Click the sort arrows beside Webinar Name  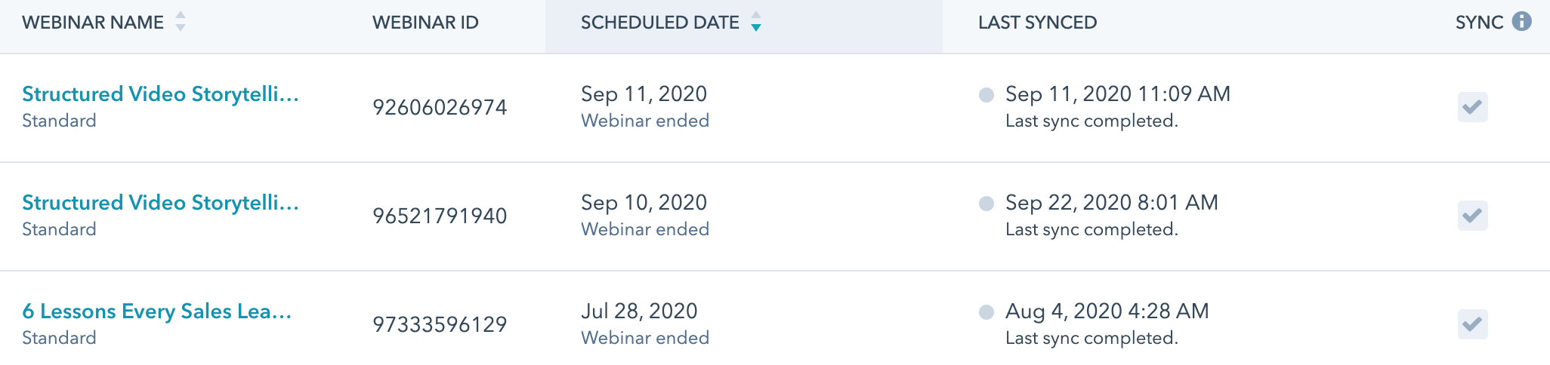click(181, 21)
